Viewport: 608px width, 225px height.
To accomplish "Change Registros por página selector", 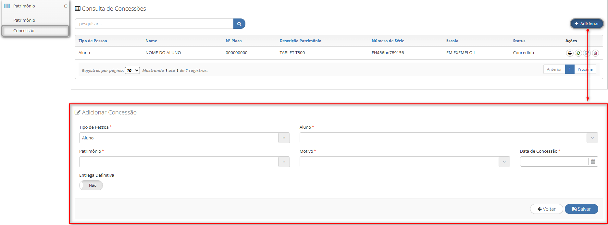I will (132, 70).
